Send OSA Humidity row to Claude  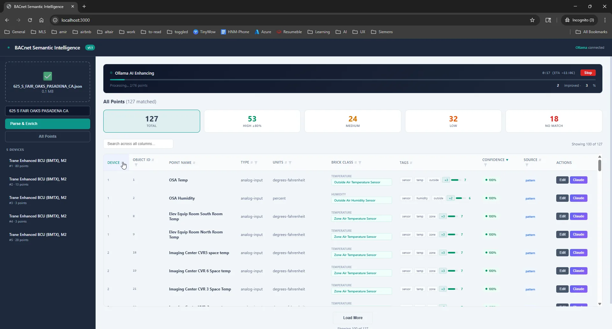click(579, 198)
